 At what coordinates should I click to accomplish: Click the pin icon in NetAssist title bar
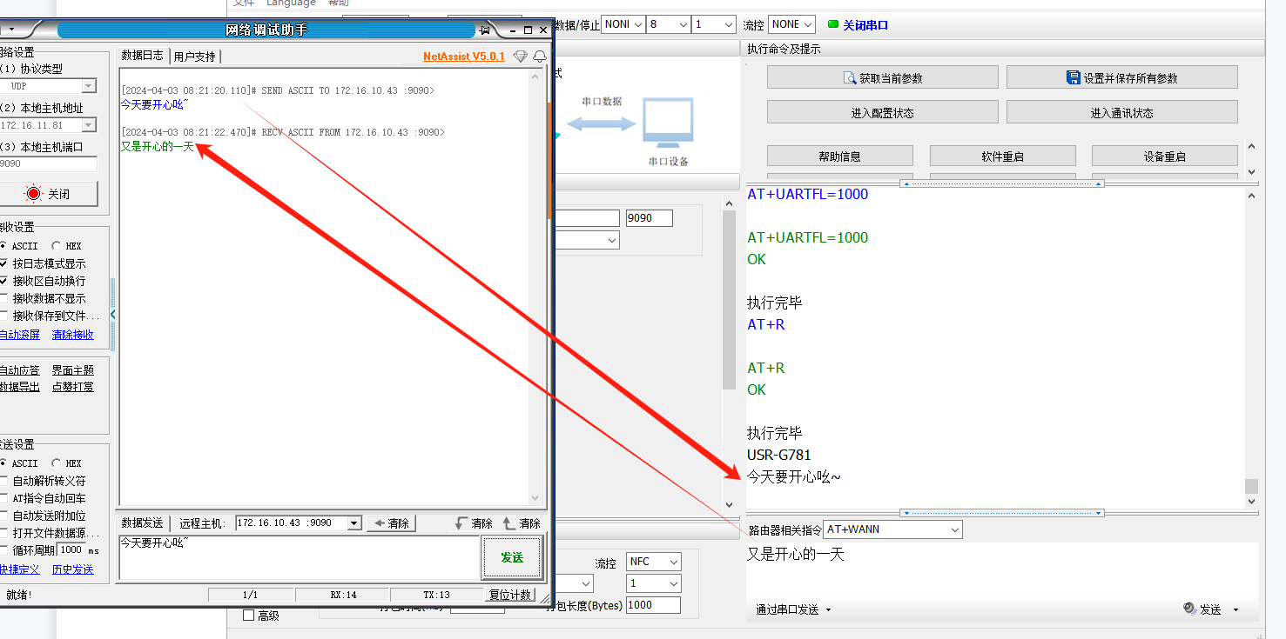pyautogui.click(x=486, y=30)
